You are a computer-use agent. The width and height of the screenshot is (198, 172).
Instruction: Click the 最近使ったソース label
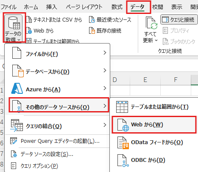point(114,19)
